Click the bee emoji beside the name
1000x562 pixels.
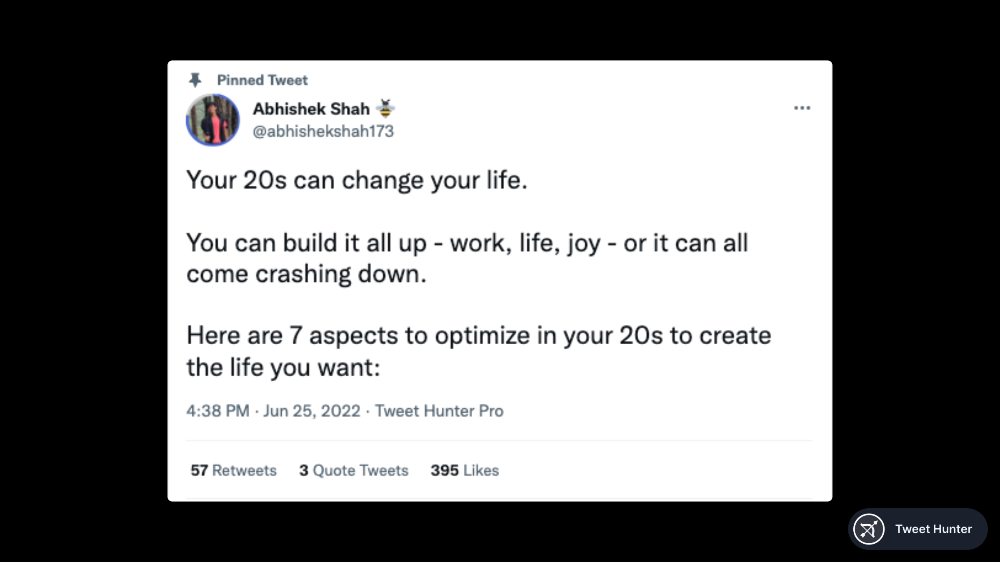point(385,108)
